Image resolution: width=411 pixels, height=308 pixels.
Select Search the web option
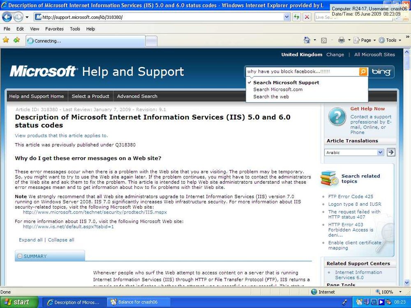(271, 97)
